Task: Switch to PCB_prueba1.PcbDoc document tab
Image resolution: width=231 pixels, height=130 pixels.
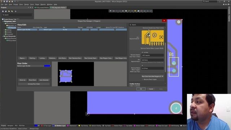Action: point(42,8)
